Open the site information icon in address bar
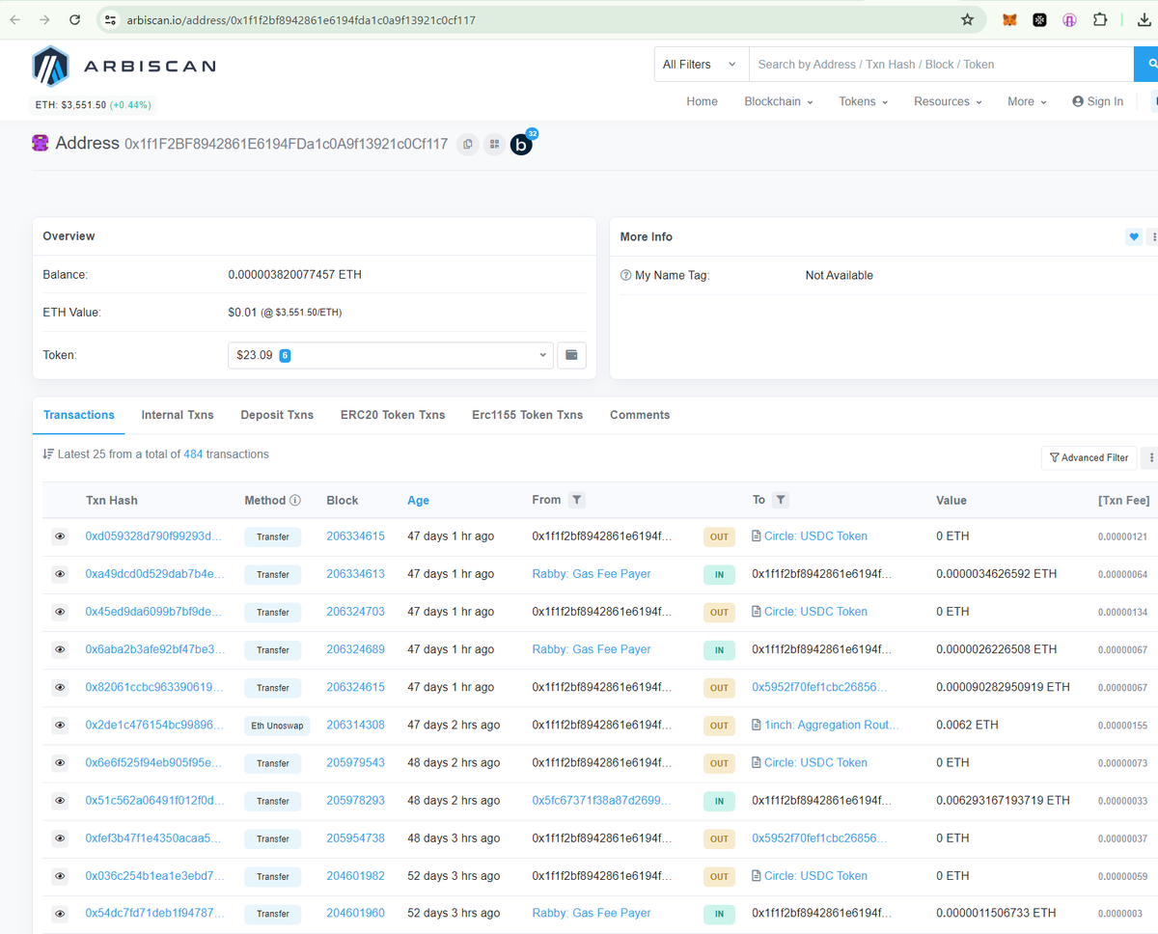Screen dimensions: 1158x934 pos(110,19)
